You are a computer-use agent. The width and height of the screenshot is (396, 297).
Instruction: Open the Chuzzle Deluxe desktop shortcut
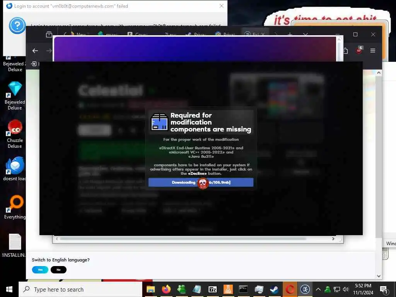coord(15,134)
